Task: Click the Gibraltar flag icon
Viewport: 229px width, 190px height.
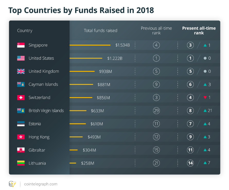Action: tap(21, 150)
